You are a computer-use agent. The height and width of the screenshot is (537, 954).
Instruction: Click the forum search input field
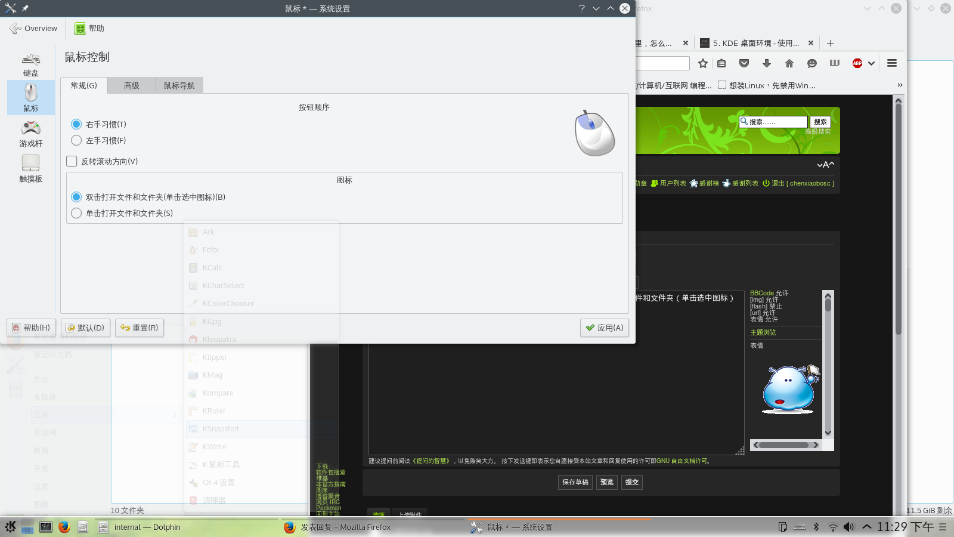[773, 122]
